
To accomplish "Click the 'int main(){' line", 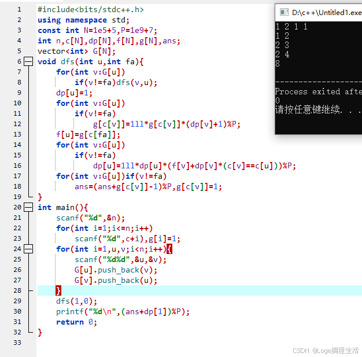I will (63, 208).
